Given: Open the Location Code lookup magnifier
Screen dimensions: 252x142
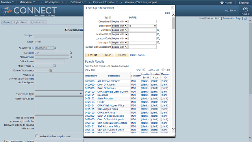Looking at the screenshot, I should pyautogui.click(x=158, y=39).
